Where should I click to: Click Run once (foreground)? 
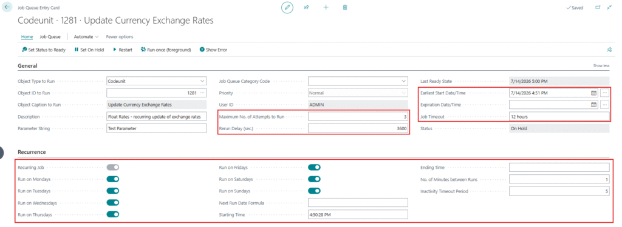point(166,50)
